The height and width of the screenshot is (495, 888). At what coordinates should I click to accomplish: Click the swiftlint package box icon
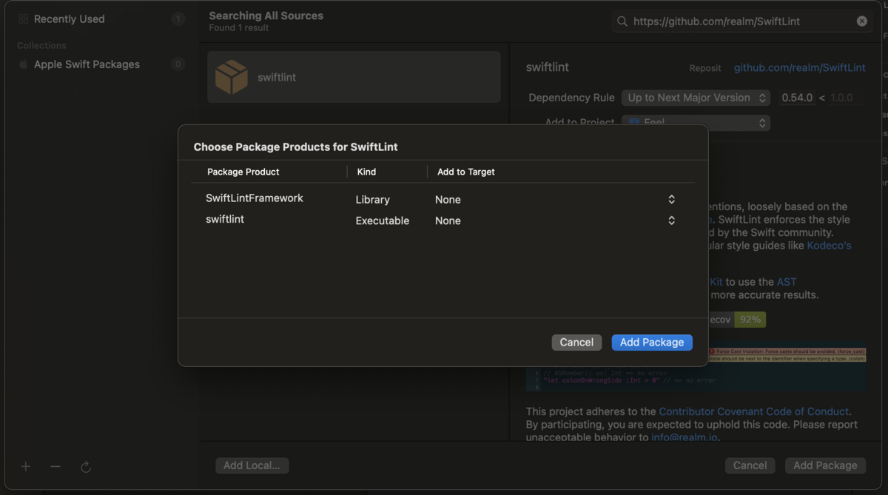232,77
